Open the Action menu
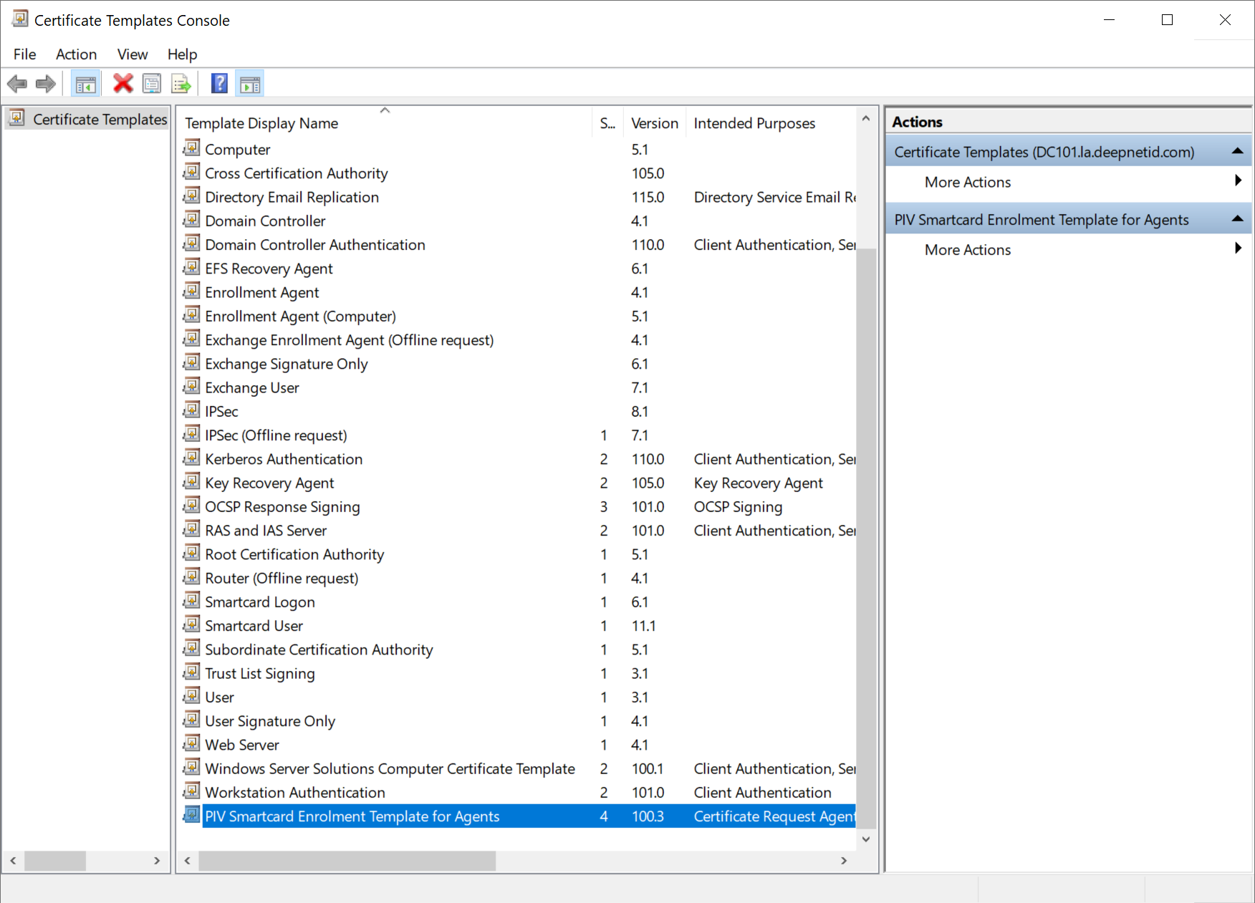1255x903 pixels. tap(76, 54)
